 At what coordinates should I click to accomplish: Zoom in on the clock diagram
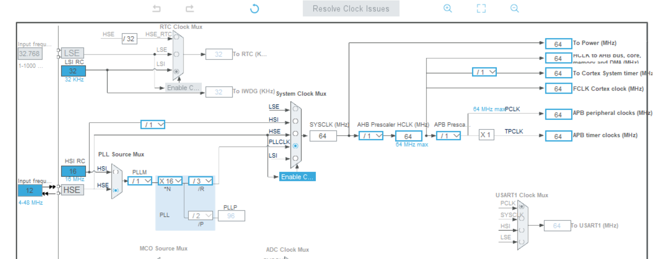tap(448, 8)
